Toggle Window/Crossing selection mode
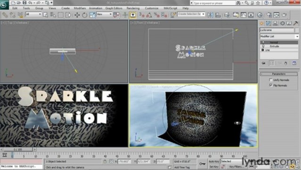The height and width of the screenshot is (170, 301). coord(68,15)
